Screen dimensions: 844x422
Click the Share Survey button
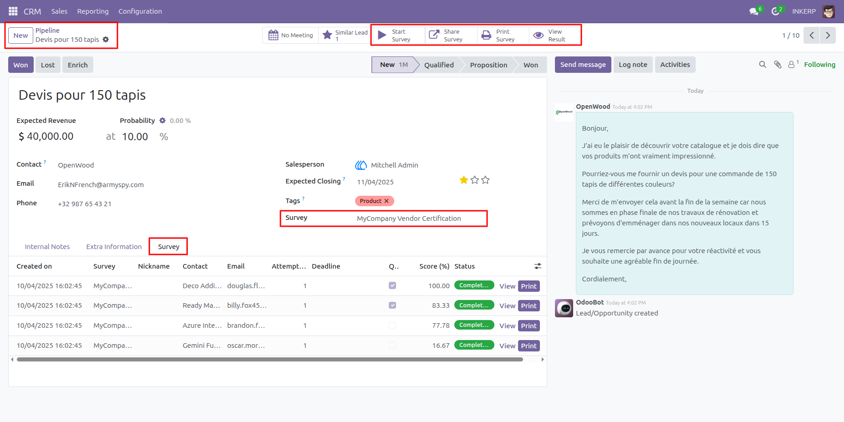[x=451, y=35]
